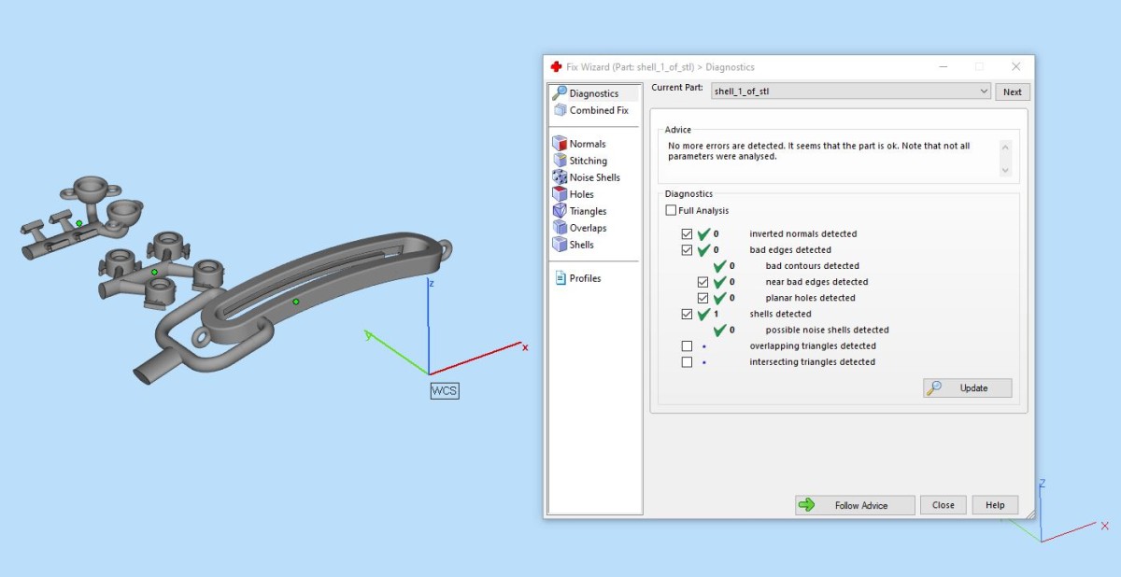
Task: Enable the Full Analysis checkbox
Action: click(x=671, y=211)
